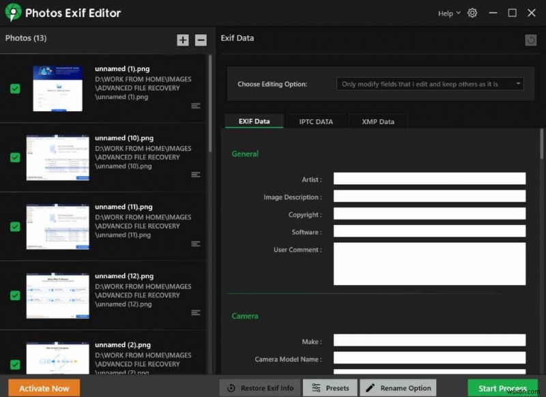Uncheck the unnamed (10).png selection box

pyautogui.click(x=14, y=158)
